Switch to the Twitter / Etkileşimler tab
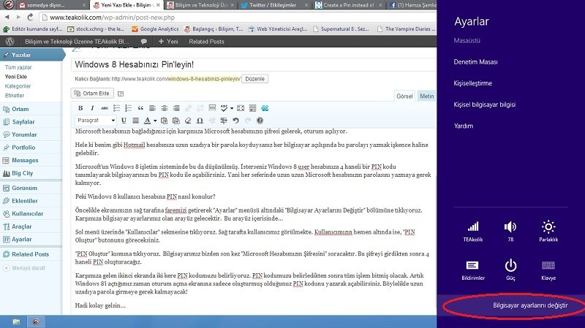The height and width of the screenshot is (328, 585). [x=273, y=5]
